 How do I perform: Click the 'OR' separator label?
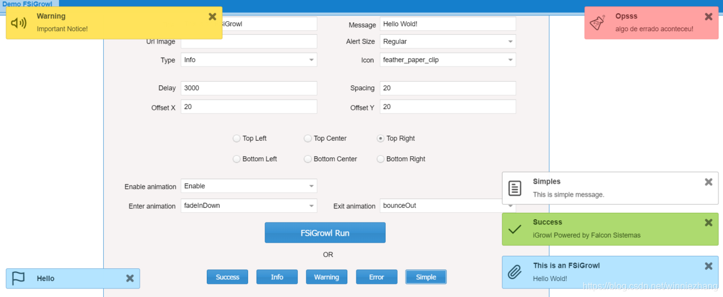[x=328, y=255]
